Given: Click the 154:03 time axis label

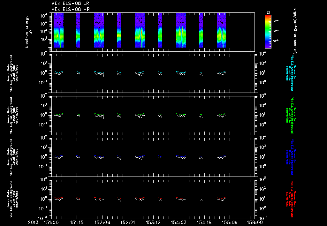Looking at the screenshot, I should tap(179, 223).
